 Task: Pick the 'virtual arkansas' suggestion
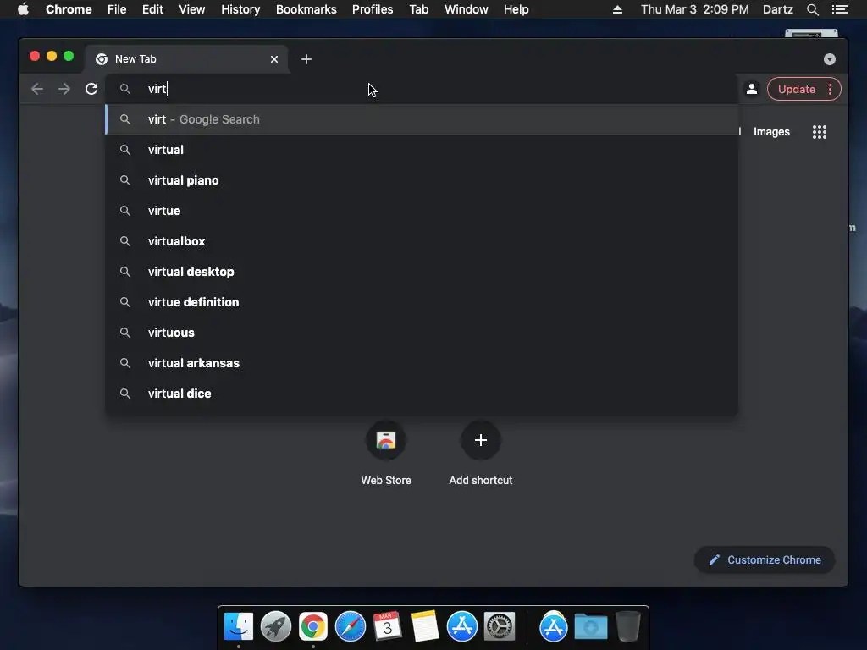pyautogui.click(x=422, y=362)
